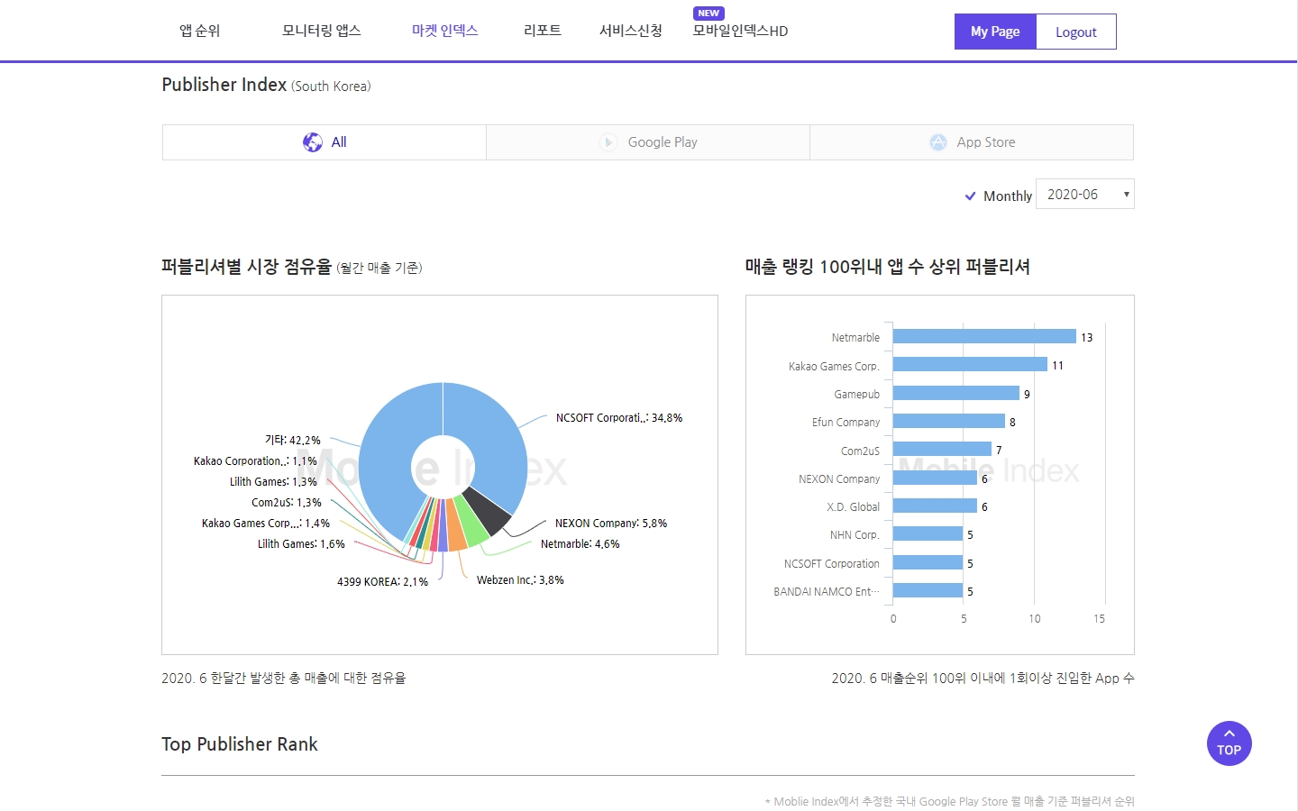This screenshot has height=811, width=1298.
Task: Click the Efun Company axis label
Action: [x=846, y=423]
